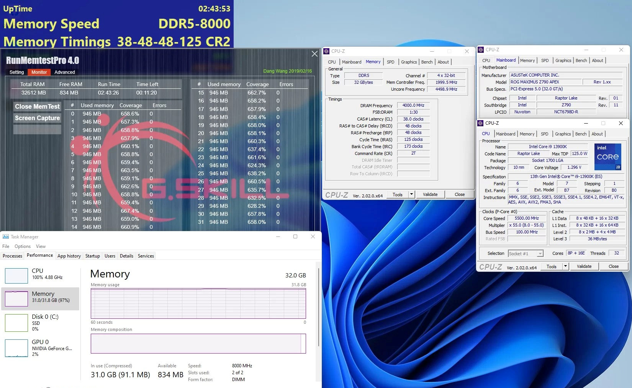Open the CPU tab in CPU-Z Memory window
This screenshot has width=632, height=388.
332,62
